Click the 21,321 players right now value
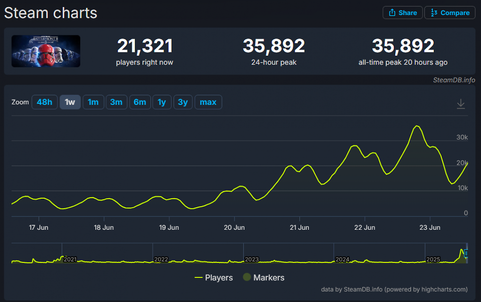481x302 pixels. [145, 46]
